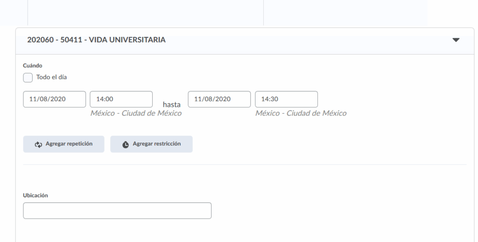This screenshot has width=478, height=242.
Task: Click the time zone text under start time
Action: [136, 113]
